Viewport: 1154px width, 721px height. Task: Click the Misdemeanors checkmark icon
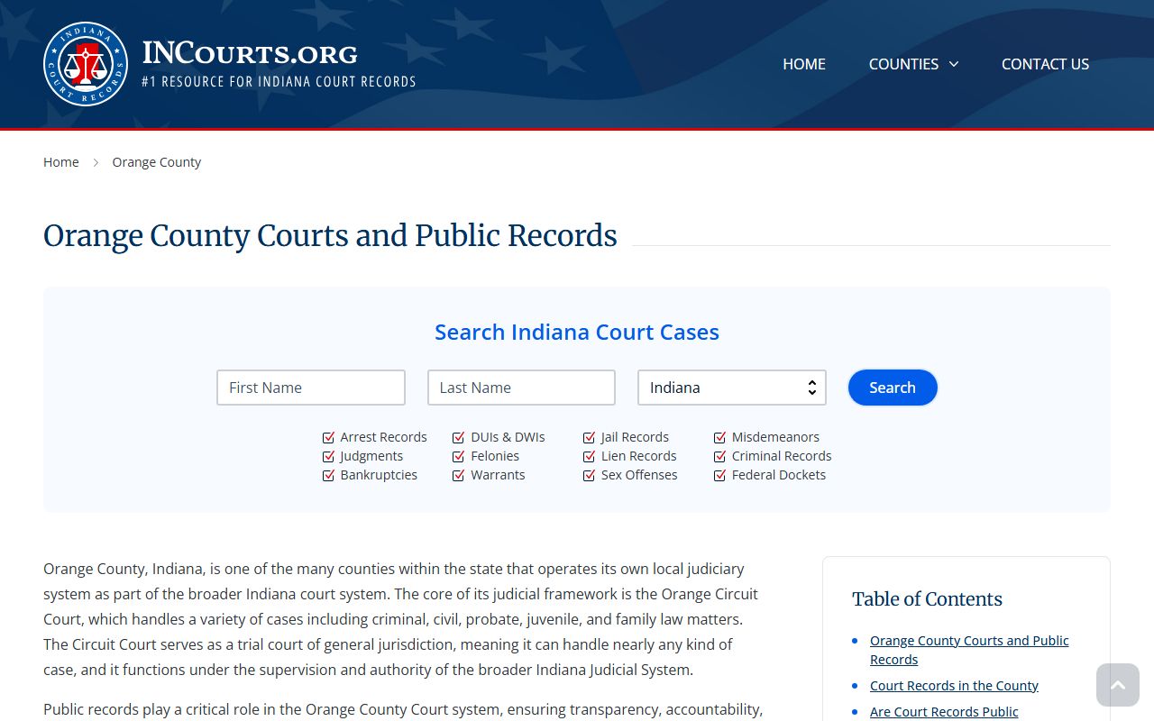click(720, 437)
